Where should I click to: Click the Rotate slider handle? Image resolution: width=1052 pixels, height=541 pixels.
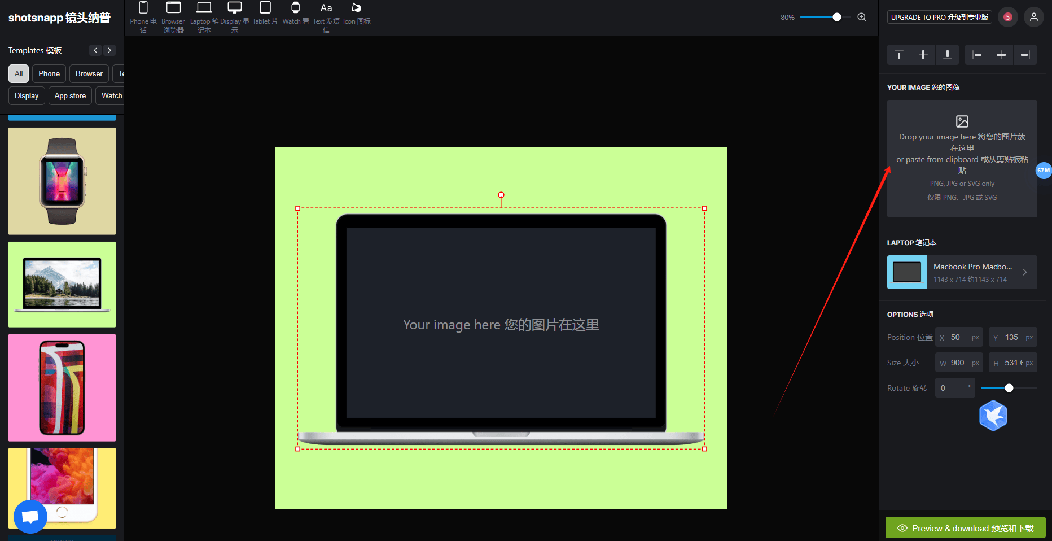tap(1009, 388)
